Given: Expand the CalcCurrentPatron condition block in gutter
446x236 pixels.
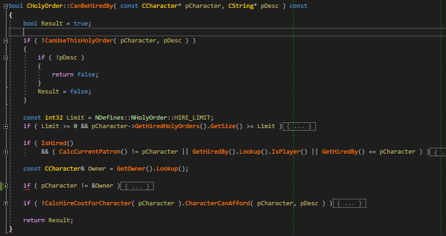Looking at the screenshot, I should coord(5,152).
